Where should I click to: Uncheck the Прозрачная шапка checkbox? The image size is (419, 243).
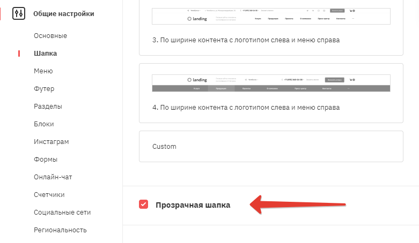(x=143, y=204)
